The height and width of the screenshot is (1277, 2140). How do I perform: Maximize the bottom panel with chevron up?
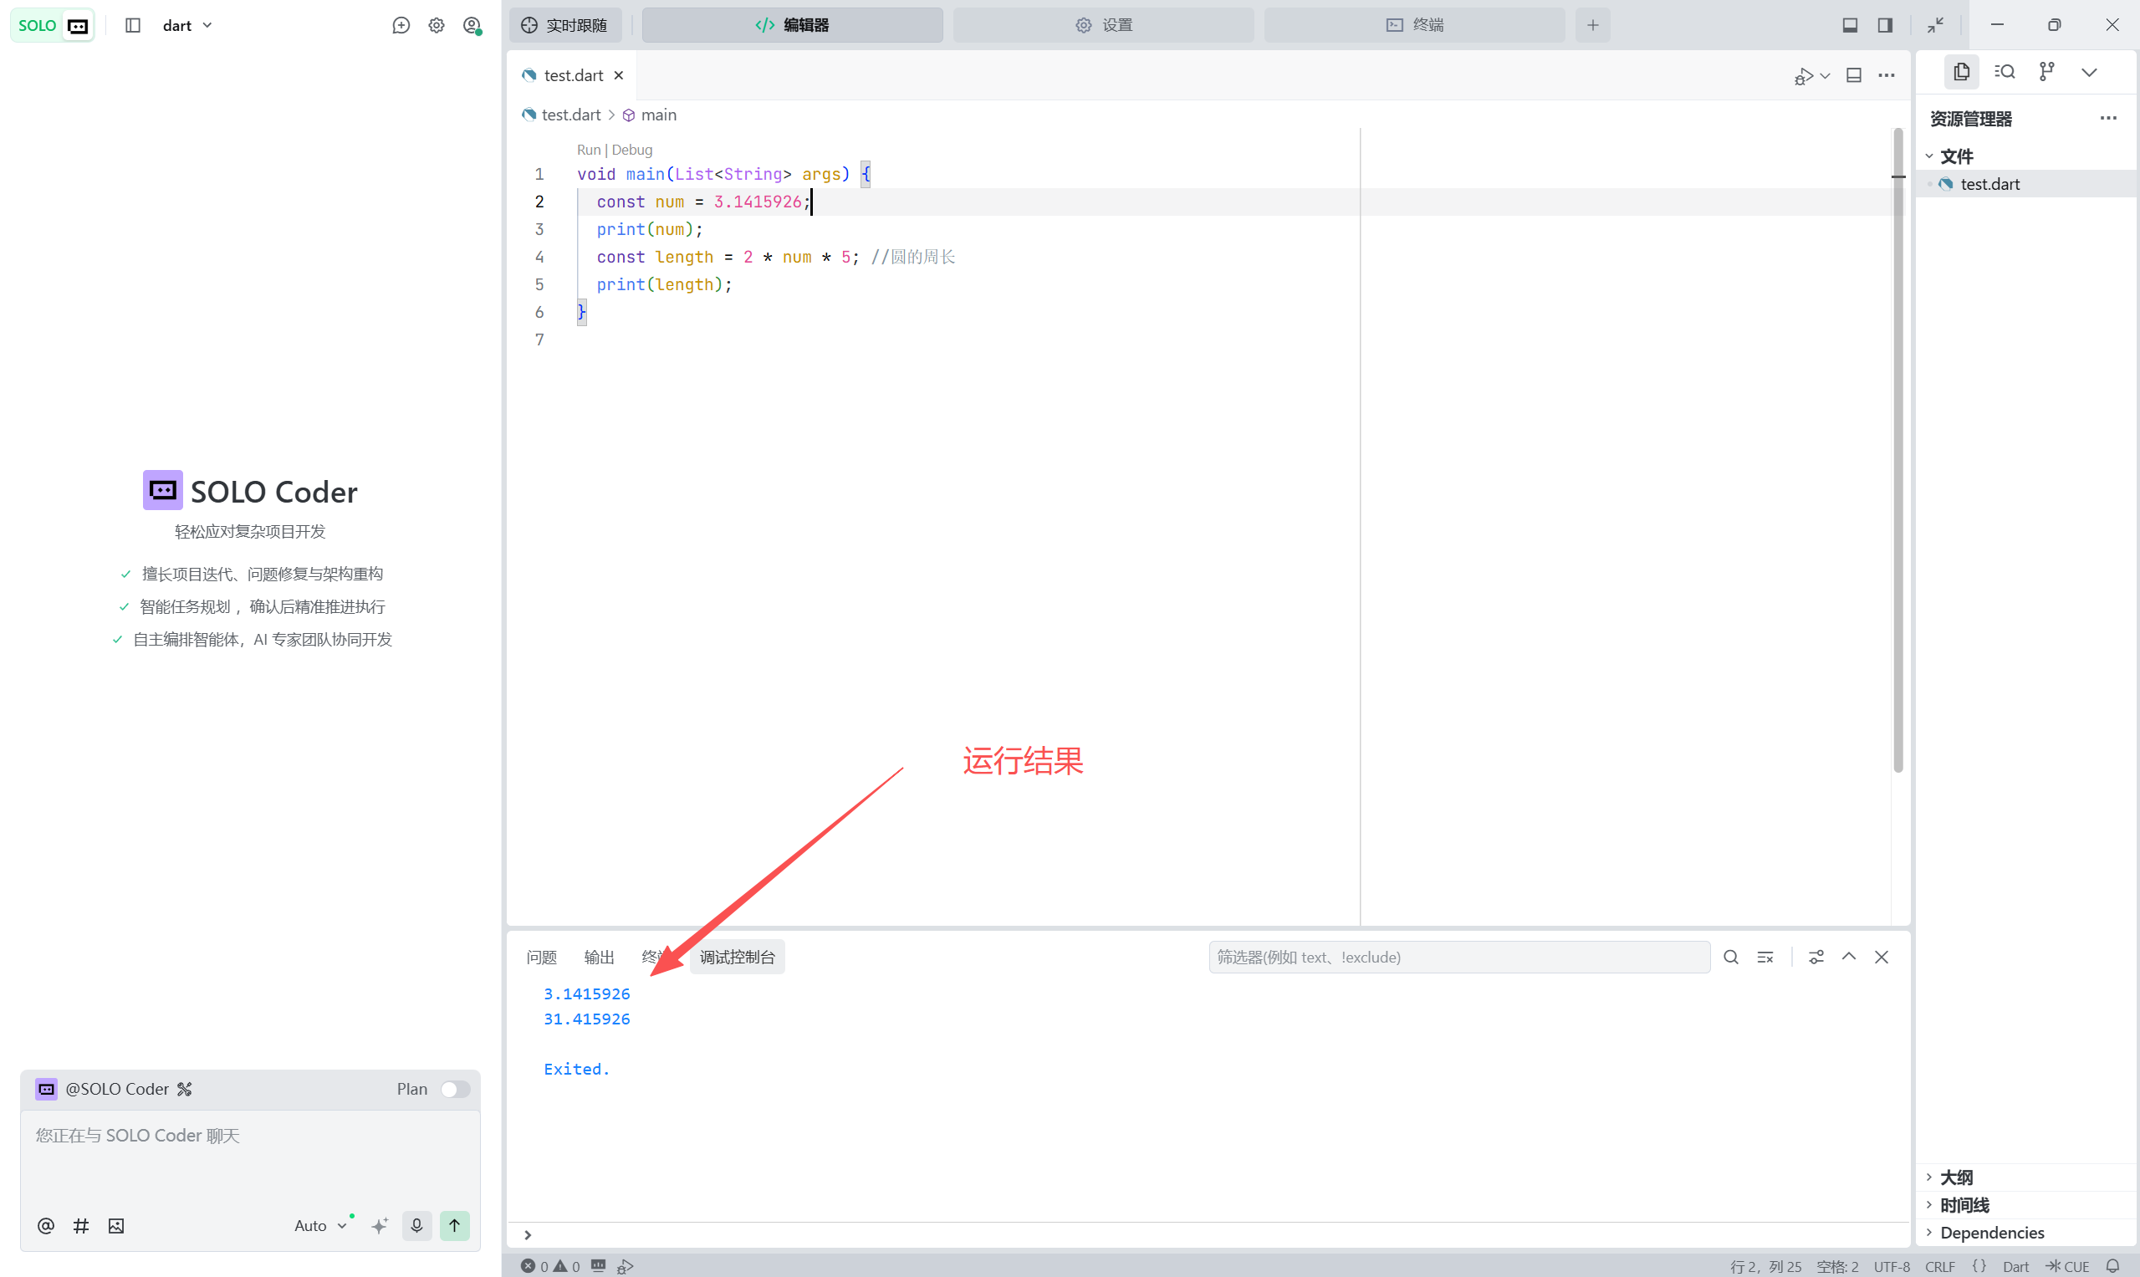1848,957
